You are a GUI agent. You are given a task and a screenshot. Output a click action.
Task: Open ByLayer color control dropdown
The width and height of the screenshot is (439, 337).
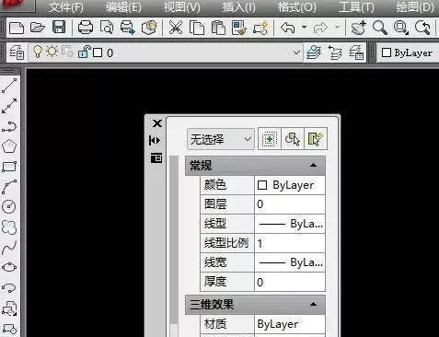pos(408,52)
